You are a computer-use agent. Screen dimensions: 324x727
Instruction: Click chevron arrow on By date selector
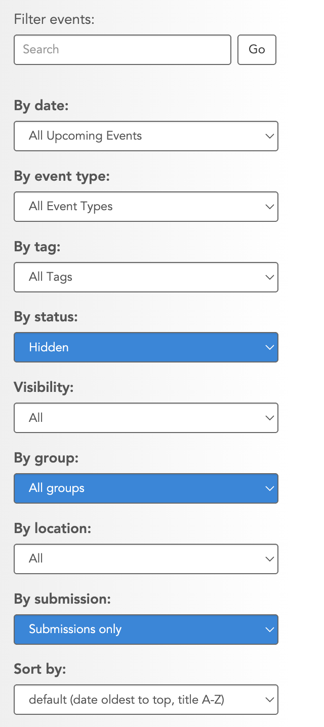[269, 136]
